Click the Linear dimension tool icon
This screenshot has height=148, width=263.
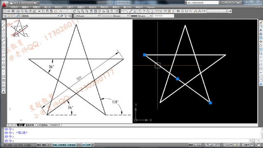123,11
